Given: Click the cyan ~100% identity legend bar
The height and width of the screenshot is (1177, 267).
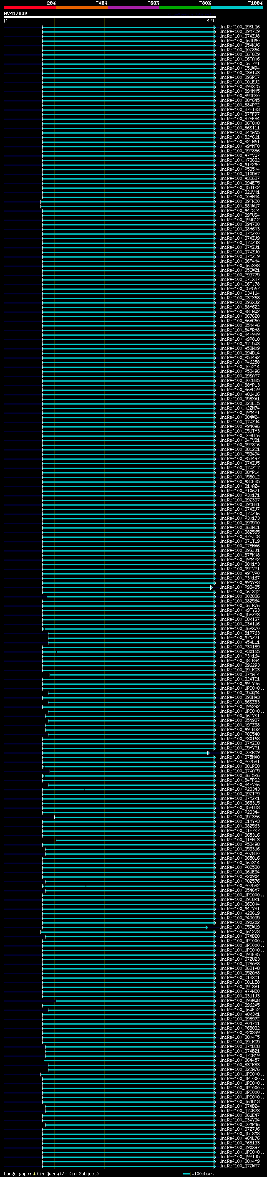Looking at the screenshot, I should click(x=237, y=8).
